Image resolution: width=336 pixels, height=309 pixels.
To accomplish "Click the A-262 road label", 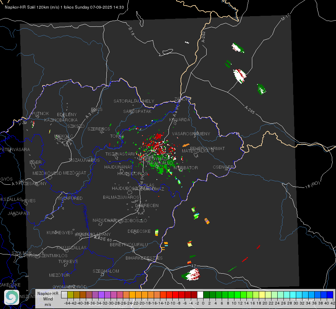I will coord(204,37).
